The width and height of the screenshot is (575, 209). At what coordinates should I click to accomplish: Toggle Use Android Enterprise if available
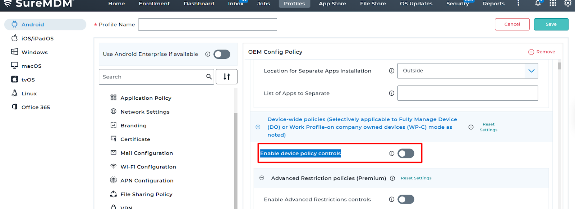click(222, 54)
